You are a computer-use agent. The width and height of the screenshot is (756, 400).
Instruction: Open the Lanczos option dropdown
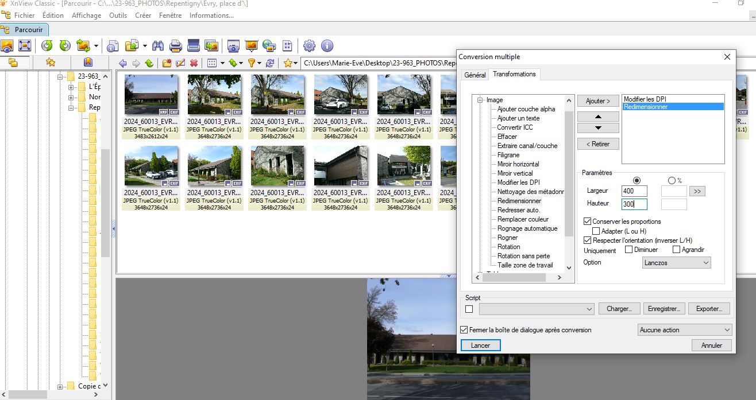(x=676, y=263)
